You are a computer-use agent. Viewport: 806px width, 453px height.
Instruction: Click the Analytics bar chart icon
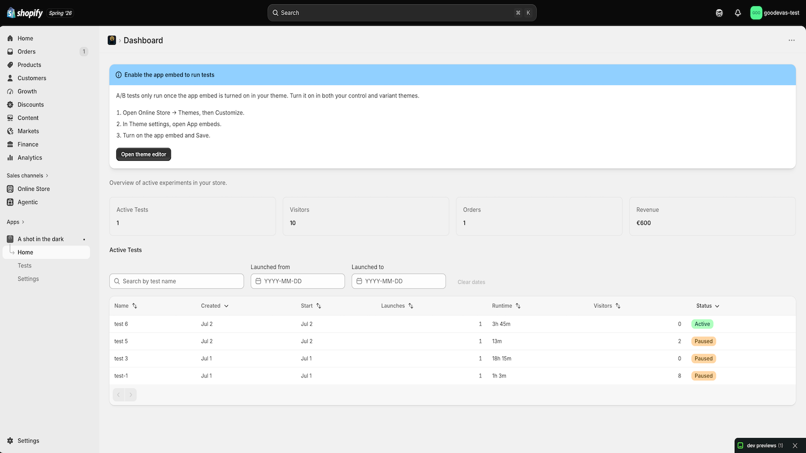point(10,158)
